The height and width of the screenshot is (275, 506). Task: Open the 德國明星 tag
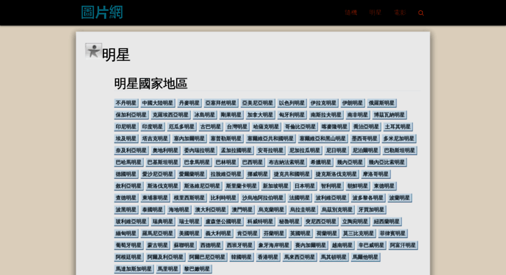[126, 174]
